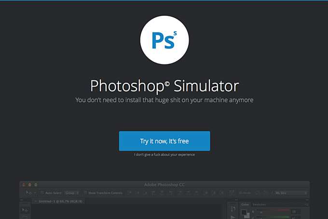Enable the Auto-Select checkbox
The width and height of the screenshot is (328, 219).
pos(42,193)
